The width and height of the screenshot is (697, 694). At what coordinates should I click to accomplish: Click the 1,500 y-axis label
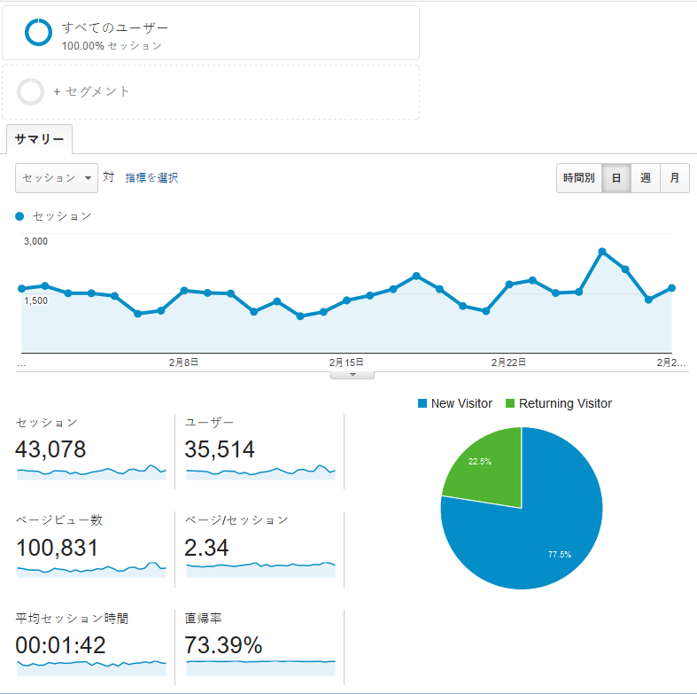[36, 300]
